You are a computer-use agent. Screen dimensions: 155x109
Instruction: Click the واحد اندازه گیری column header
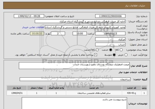pos(56,88)
